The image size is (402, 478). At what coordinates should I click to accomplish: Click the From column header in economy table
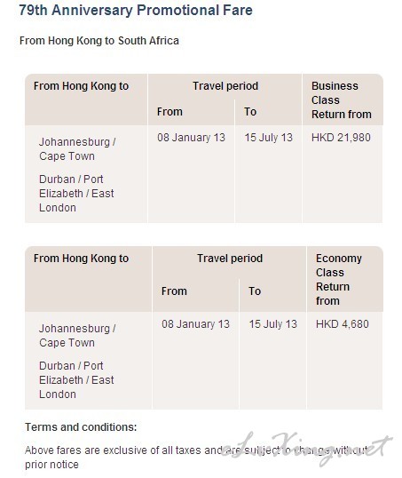(x=174, y=291)
